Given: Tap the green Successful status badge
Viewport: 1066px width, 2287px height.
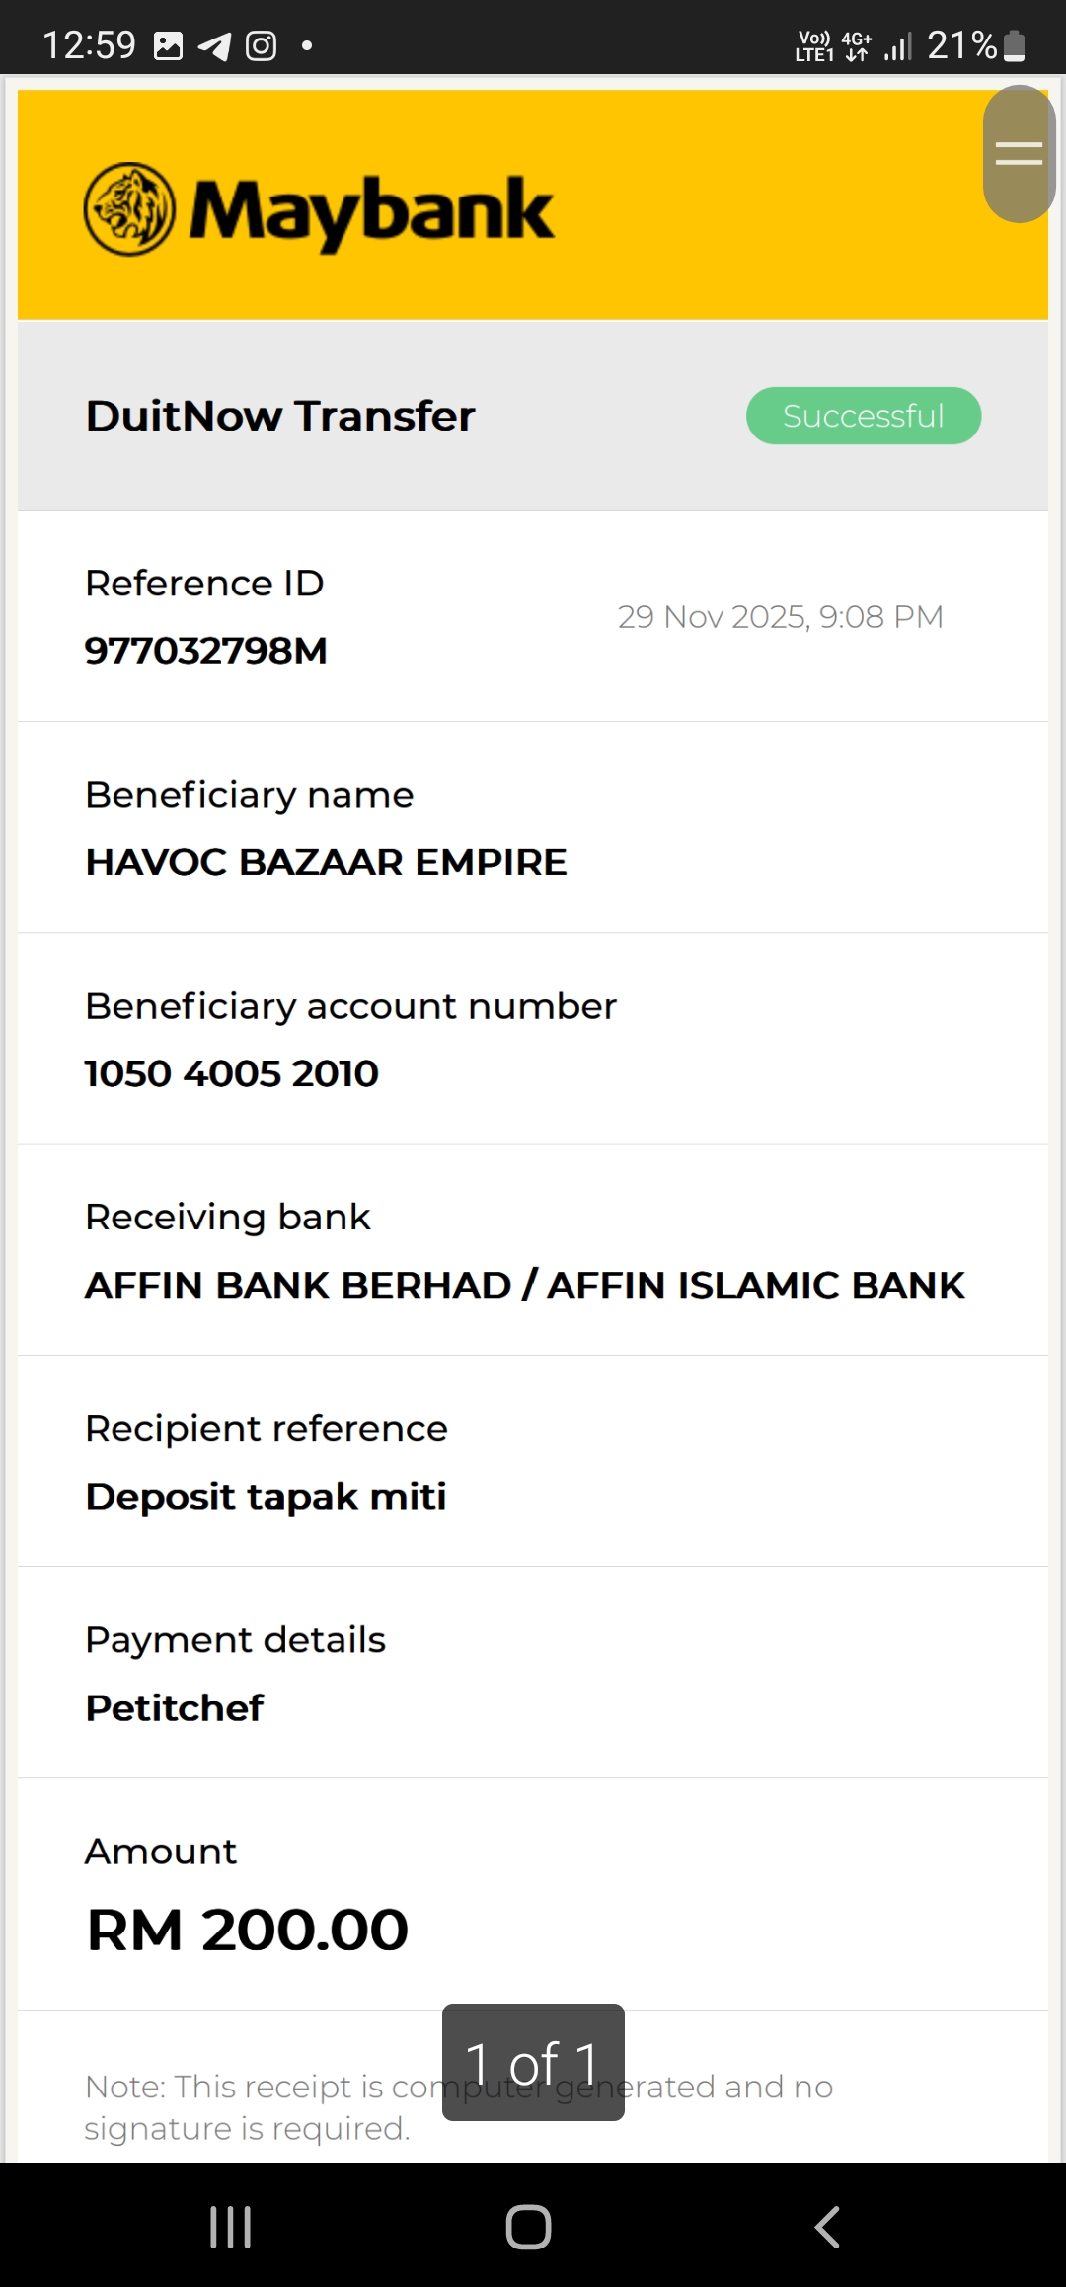Looking at the screenshot, I should tap(863, 416).
